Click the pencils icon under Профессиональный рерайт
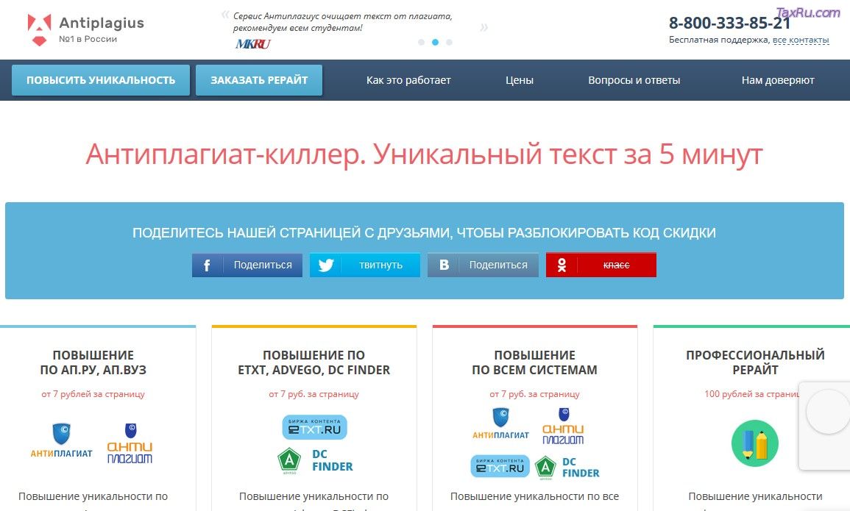 point(754,443)
